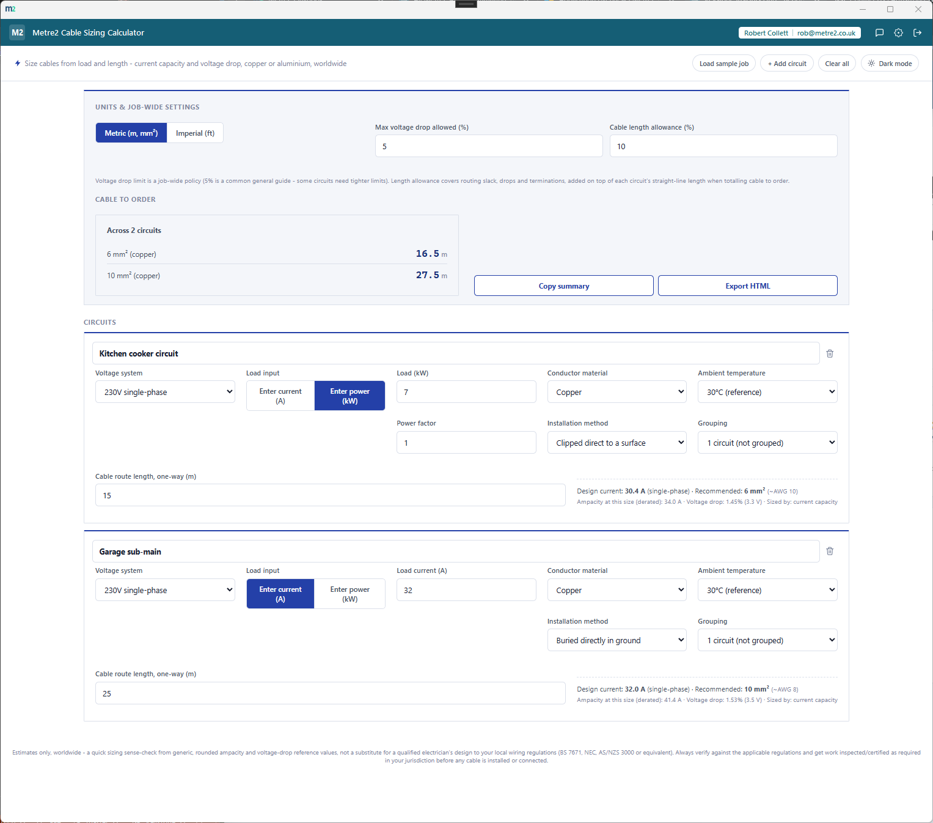Screen dimensions: 933x823
Task: Open Voltage system dropdown for Garage sub-main
Action: click(165, 590)
